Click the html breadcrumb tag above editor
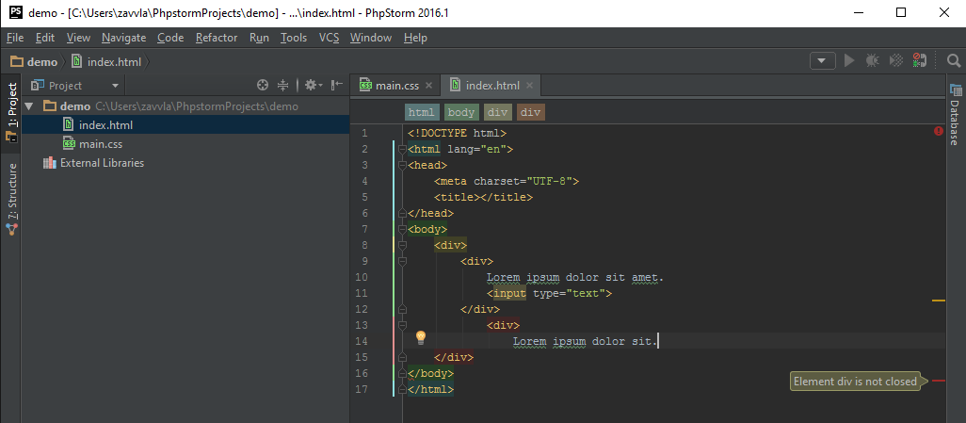Viewport: 966px width, 423px height. click(422, 112)
